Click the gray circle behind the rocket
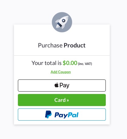This screenshot has height=139, width=127. [x=62, y=22]
